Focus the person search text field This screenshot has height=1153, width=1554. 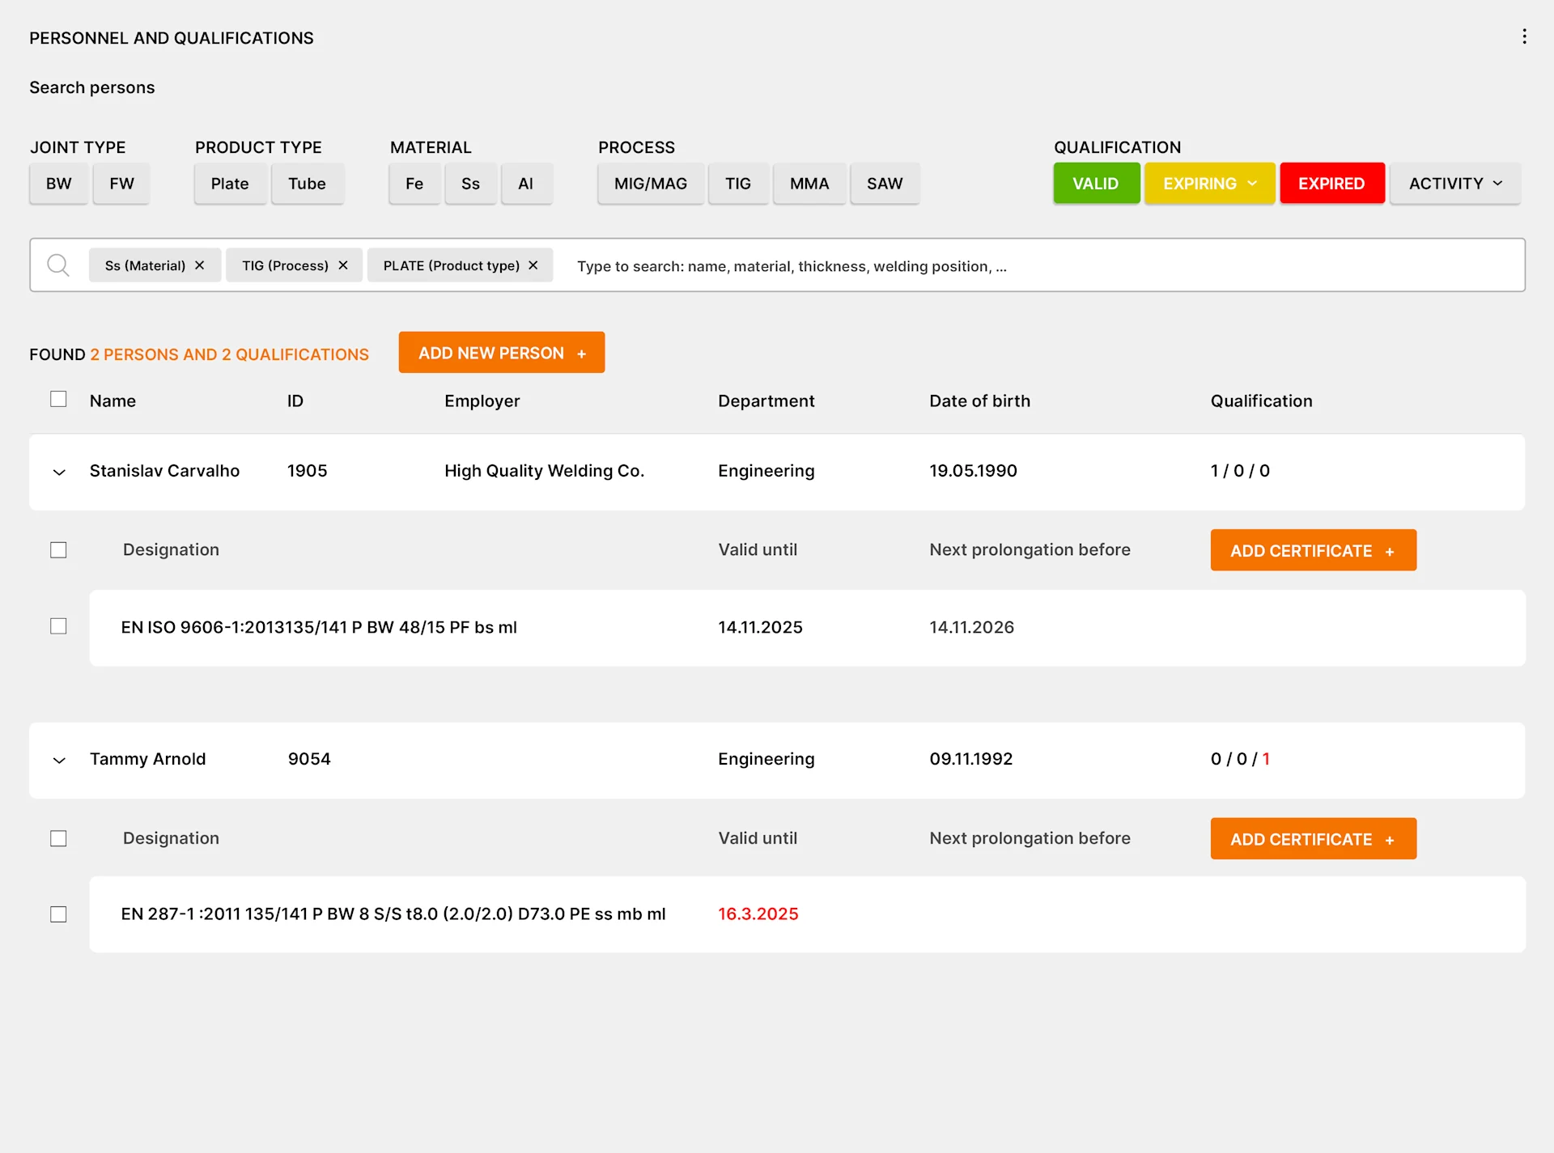[1044, 265]
